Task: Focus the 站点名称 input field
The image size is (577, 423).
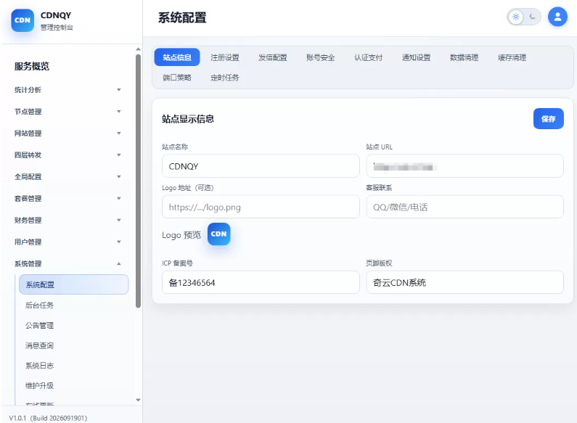Action: click(x=261, y=166)
